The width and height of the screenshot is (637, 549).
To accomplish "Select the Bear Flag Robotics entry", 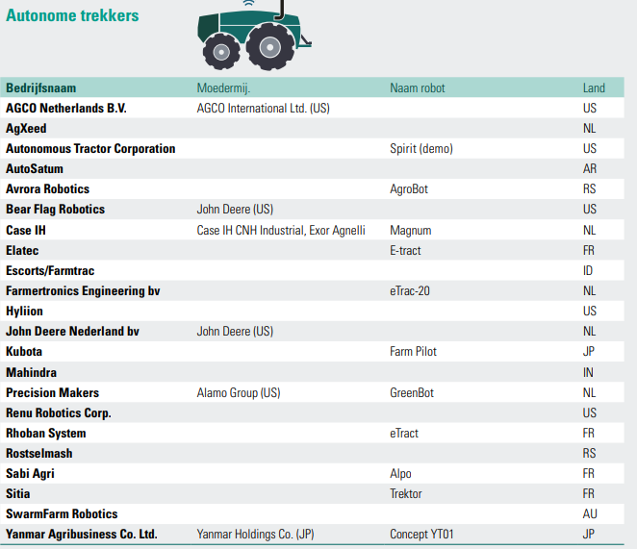I will (x=55, y=210).
